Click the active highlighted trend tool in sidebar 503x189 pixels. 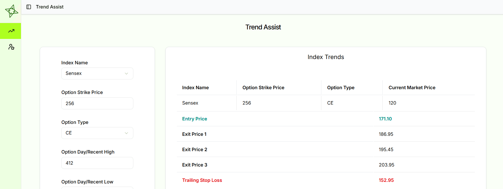[11, 31]
